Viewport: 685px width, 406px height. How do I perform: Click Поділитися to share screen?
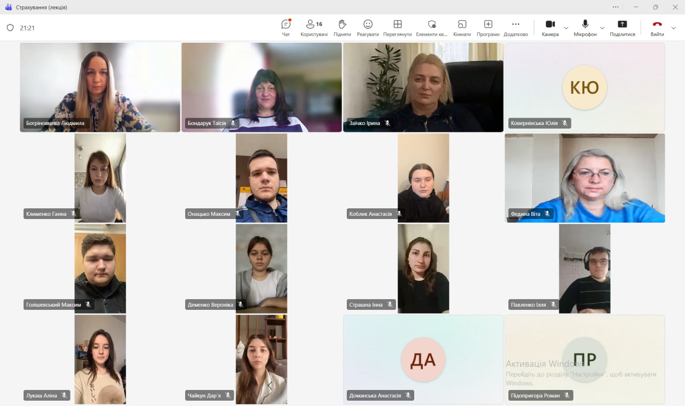622,28
